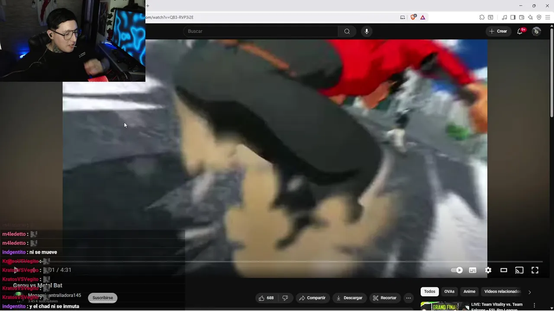Viewport: 554px width, 311px height.
Task: Click the Brave Shields lion icon
Action: (413, 17)
